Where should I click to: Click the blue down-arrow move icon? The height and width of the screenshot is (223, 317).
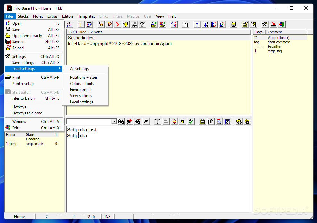[x=205, y=24]
